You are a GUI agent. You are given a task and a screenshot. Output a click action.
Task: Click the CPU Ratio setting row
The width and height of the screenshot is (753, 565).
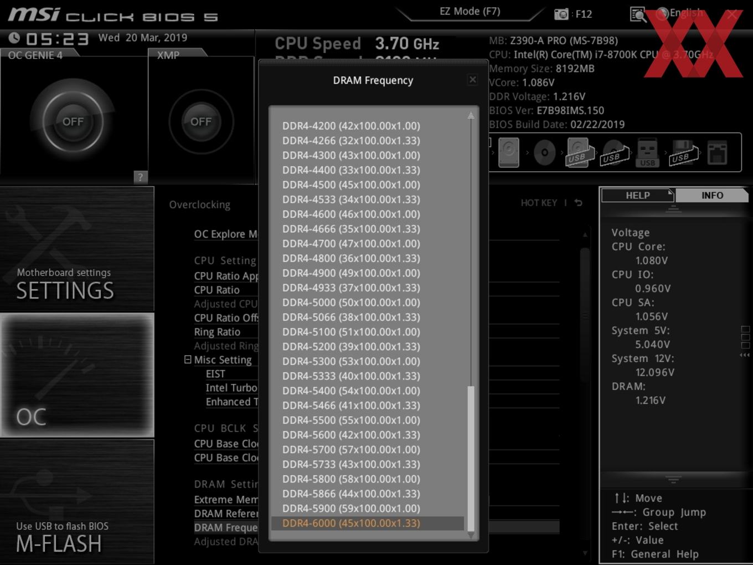217,290
